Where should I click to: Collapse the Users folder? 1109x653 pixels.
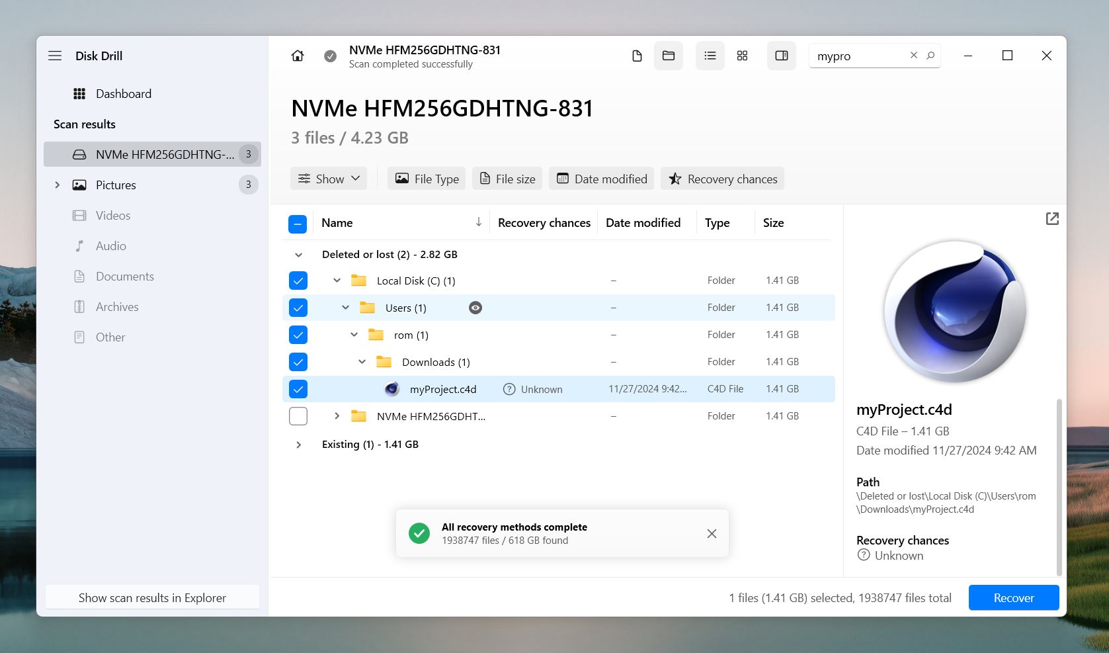click(x=345, y=308)
